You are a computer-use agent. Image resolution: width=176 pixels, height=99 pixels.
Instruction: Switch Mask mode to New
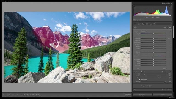tap(165, 28)
